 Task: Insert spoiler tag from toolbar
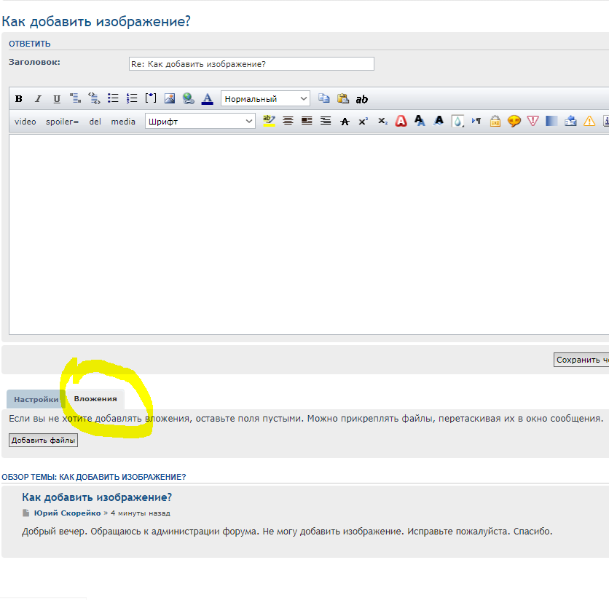pyautogui.click(x=62, y=122)
